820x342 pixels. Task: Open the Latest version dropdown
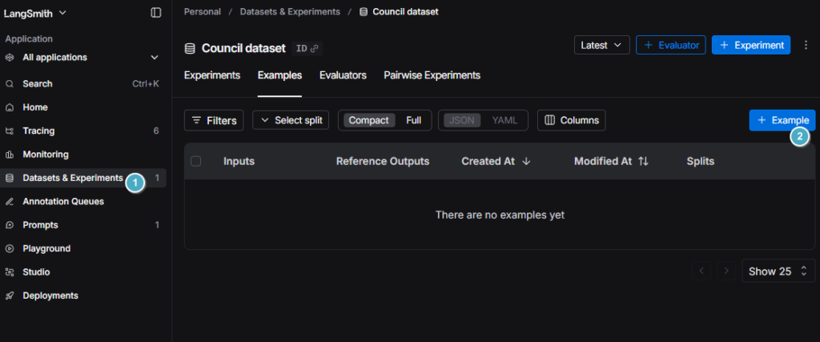[x=601, y=45]
